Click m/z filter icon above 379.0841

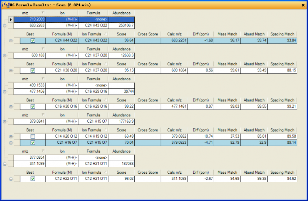[x=43, y=115]
